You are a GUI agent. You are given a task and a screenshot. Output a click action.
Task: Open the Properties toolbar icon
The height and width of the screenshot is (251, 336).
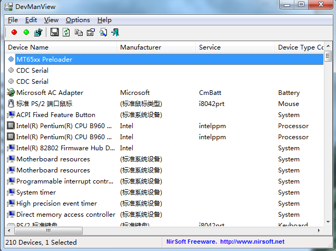[91, 33]
